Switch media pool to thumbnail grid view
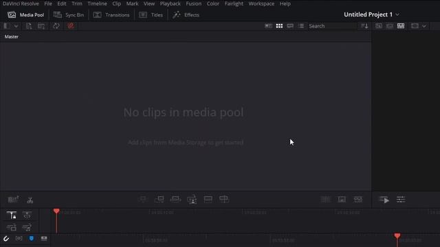 point(279,26)
